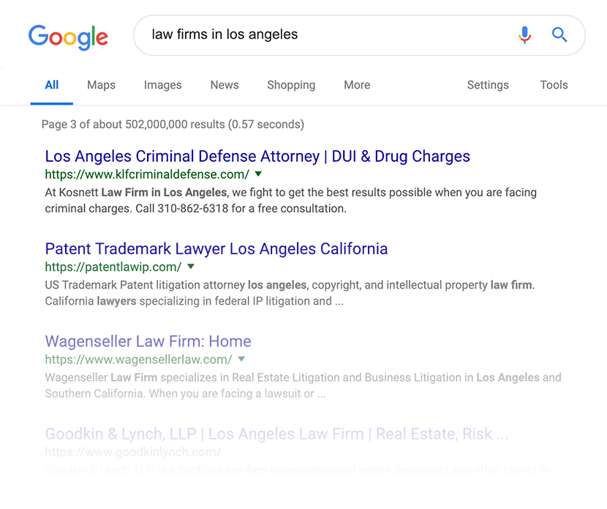
Task: Open the Goodkin & Lynch, LLP result
Action: 276,434
